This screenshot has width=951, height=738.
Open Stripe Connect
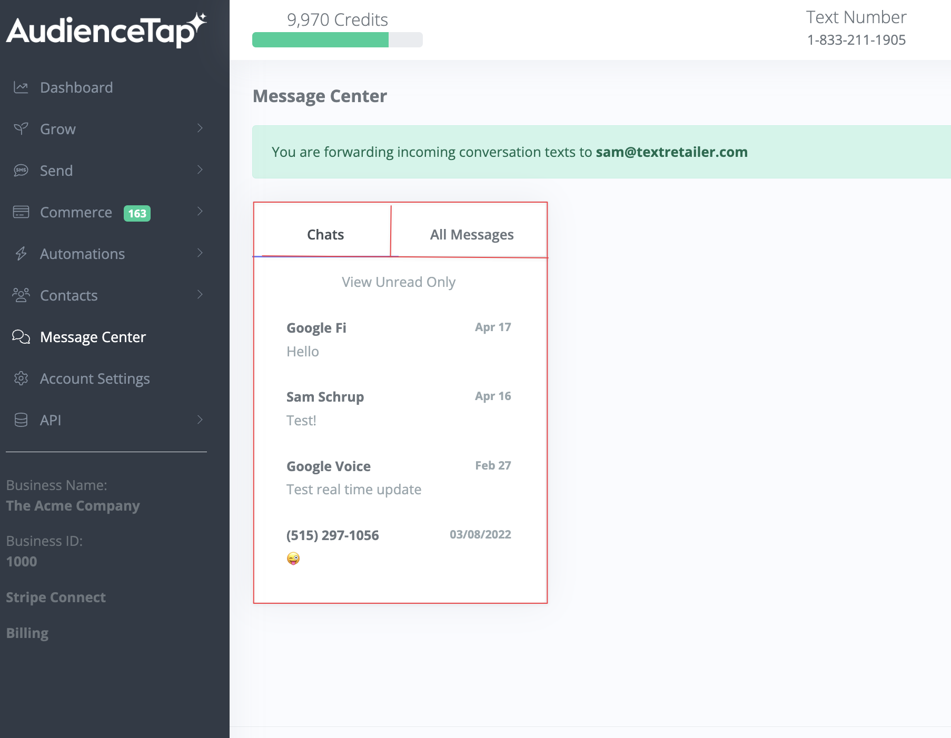click(56, 597)
